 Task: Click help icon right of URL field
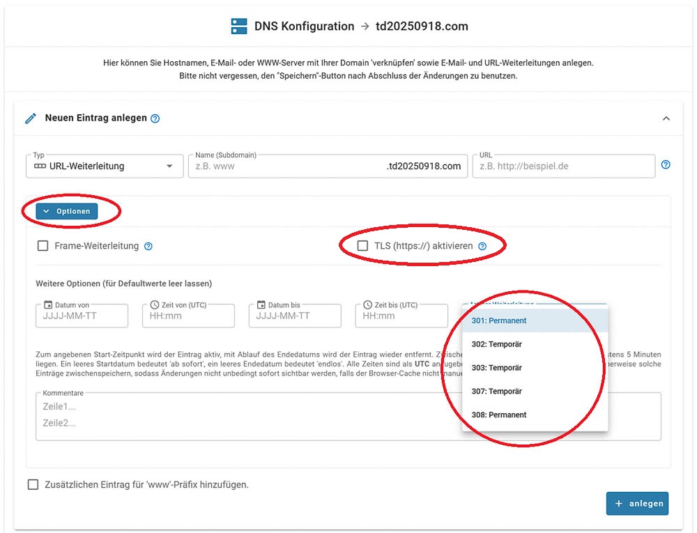pyautogui.click(x=666, y=165)
